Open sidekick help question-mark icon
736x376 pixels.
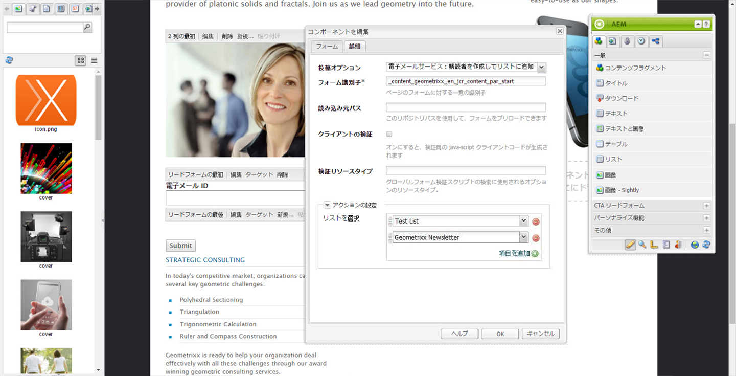[706, 24]
